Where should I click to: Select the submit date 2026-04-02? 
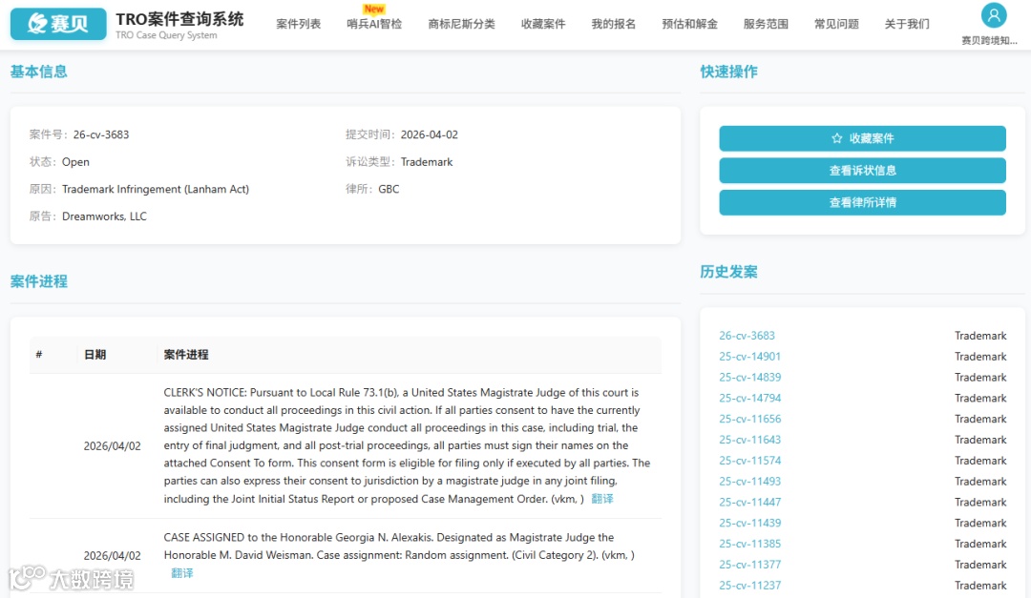[x=430, y=134]
